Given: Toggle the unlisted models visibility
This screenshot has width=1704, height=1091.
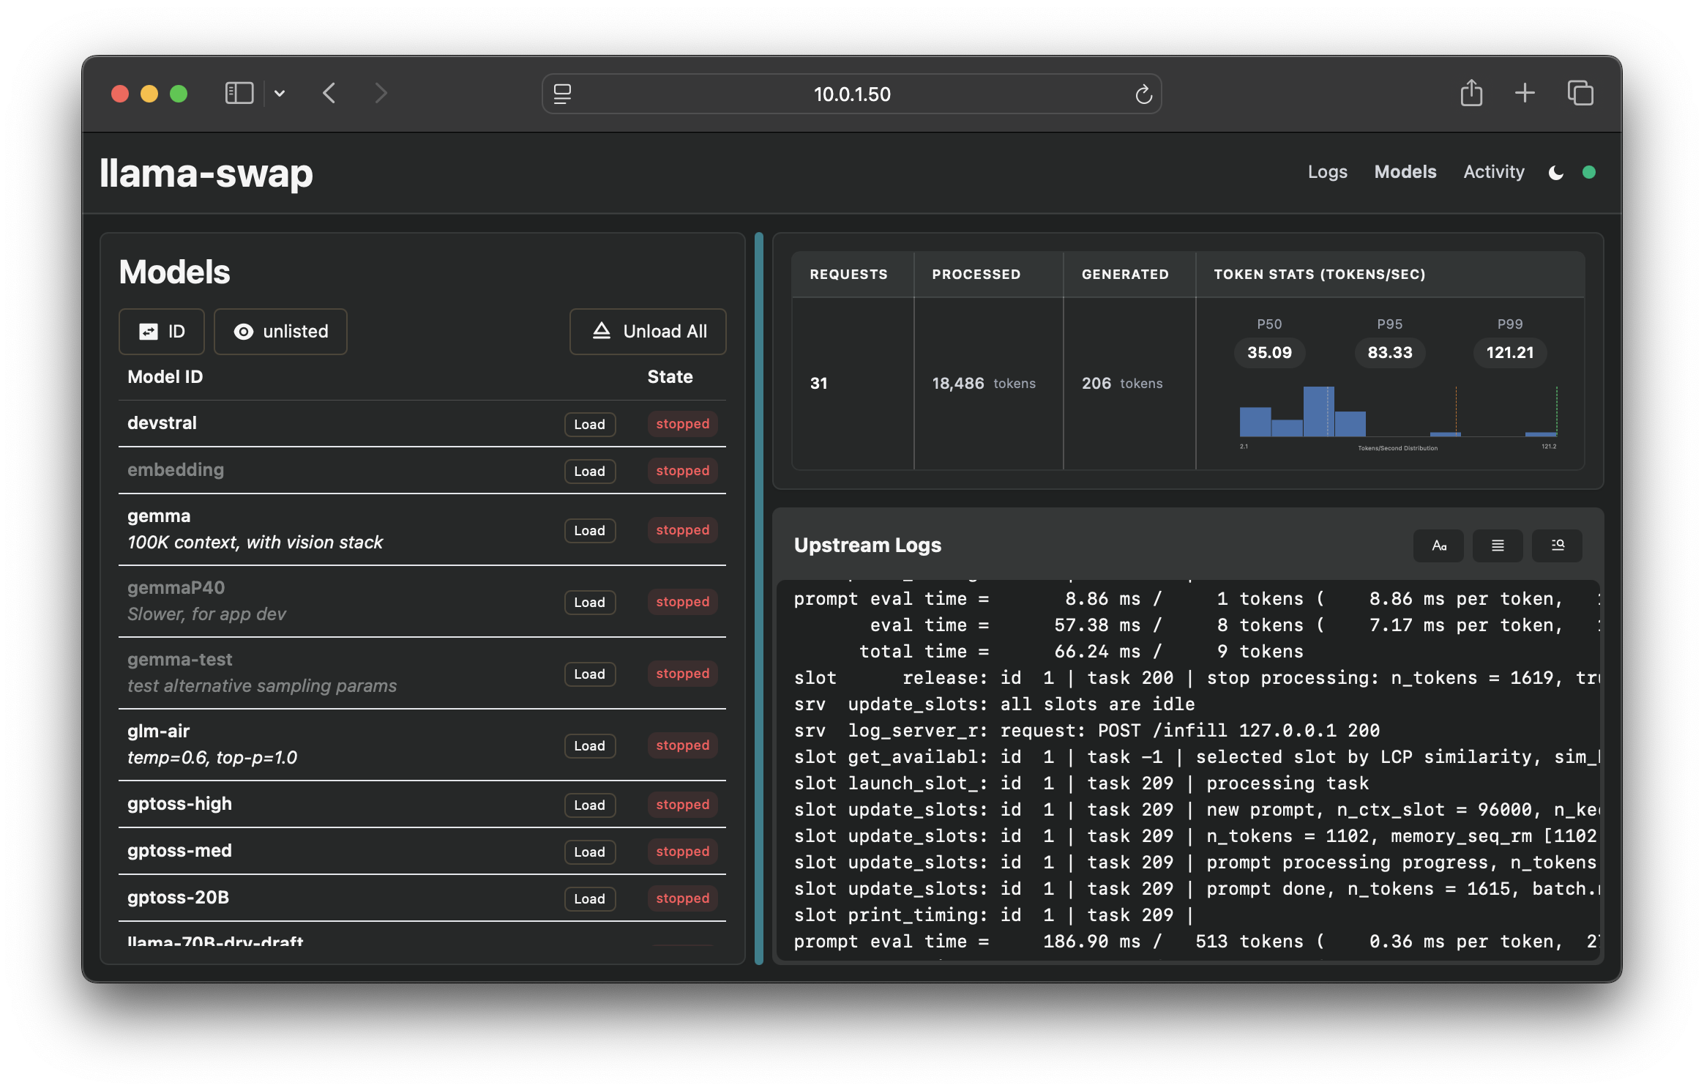Looking at the screenshot, I should tap(280, 332).
